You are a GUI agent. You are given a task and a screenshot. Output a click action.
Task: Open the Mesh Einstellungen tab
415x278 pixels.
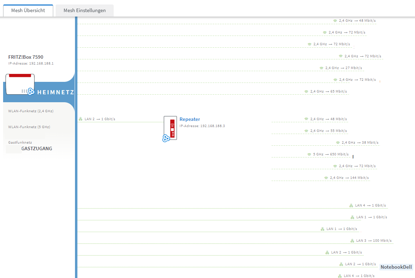85,10
